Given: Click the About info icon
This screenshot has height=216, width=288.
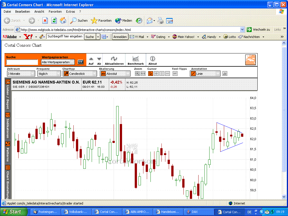Looking at the screenshot, I should tap(152, 59).
